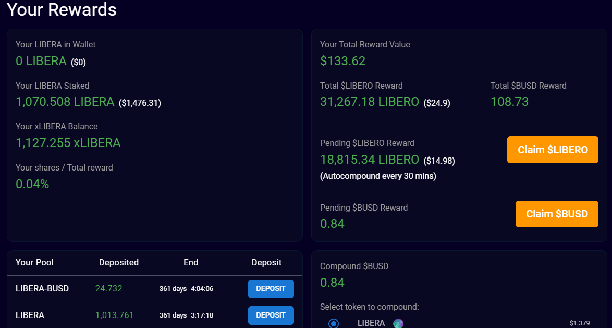Click the 31,267.18 LIBERO total reward

(369, 102)
